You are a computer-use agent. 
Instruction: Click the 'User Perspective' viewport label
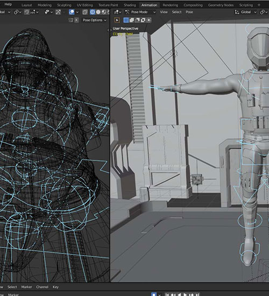(x=125, y=29)
